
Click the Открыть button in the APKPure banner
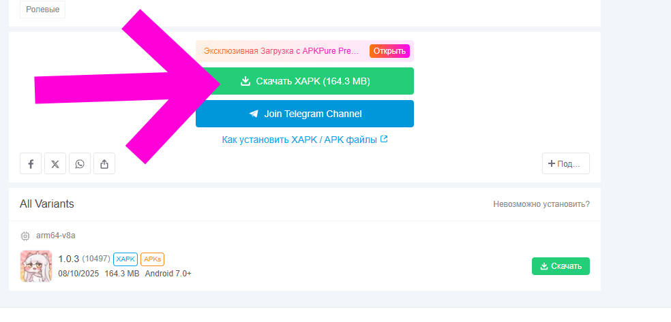[389, 51]
